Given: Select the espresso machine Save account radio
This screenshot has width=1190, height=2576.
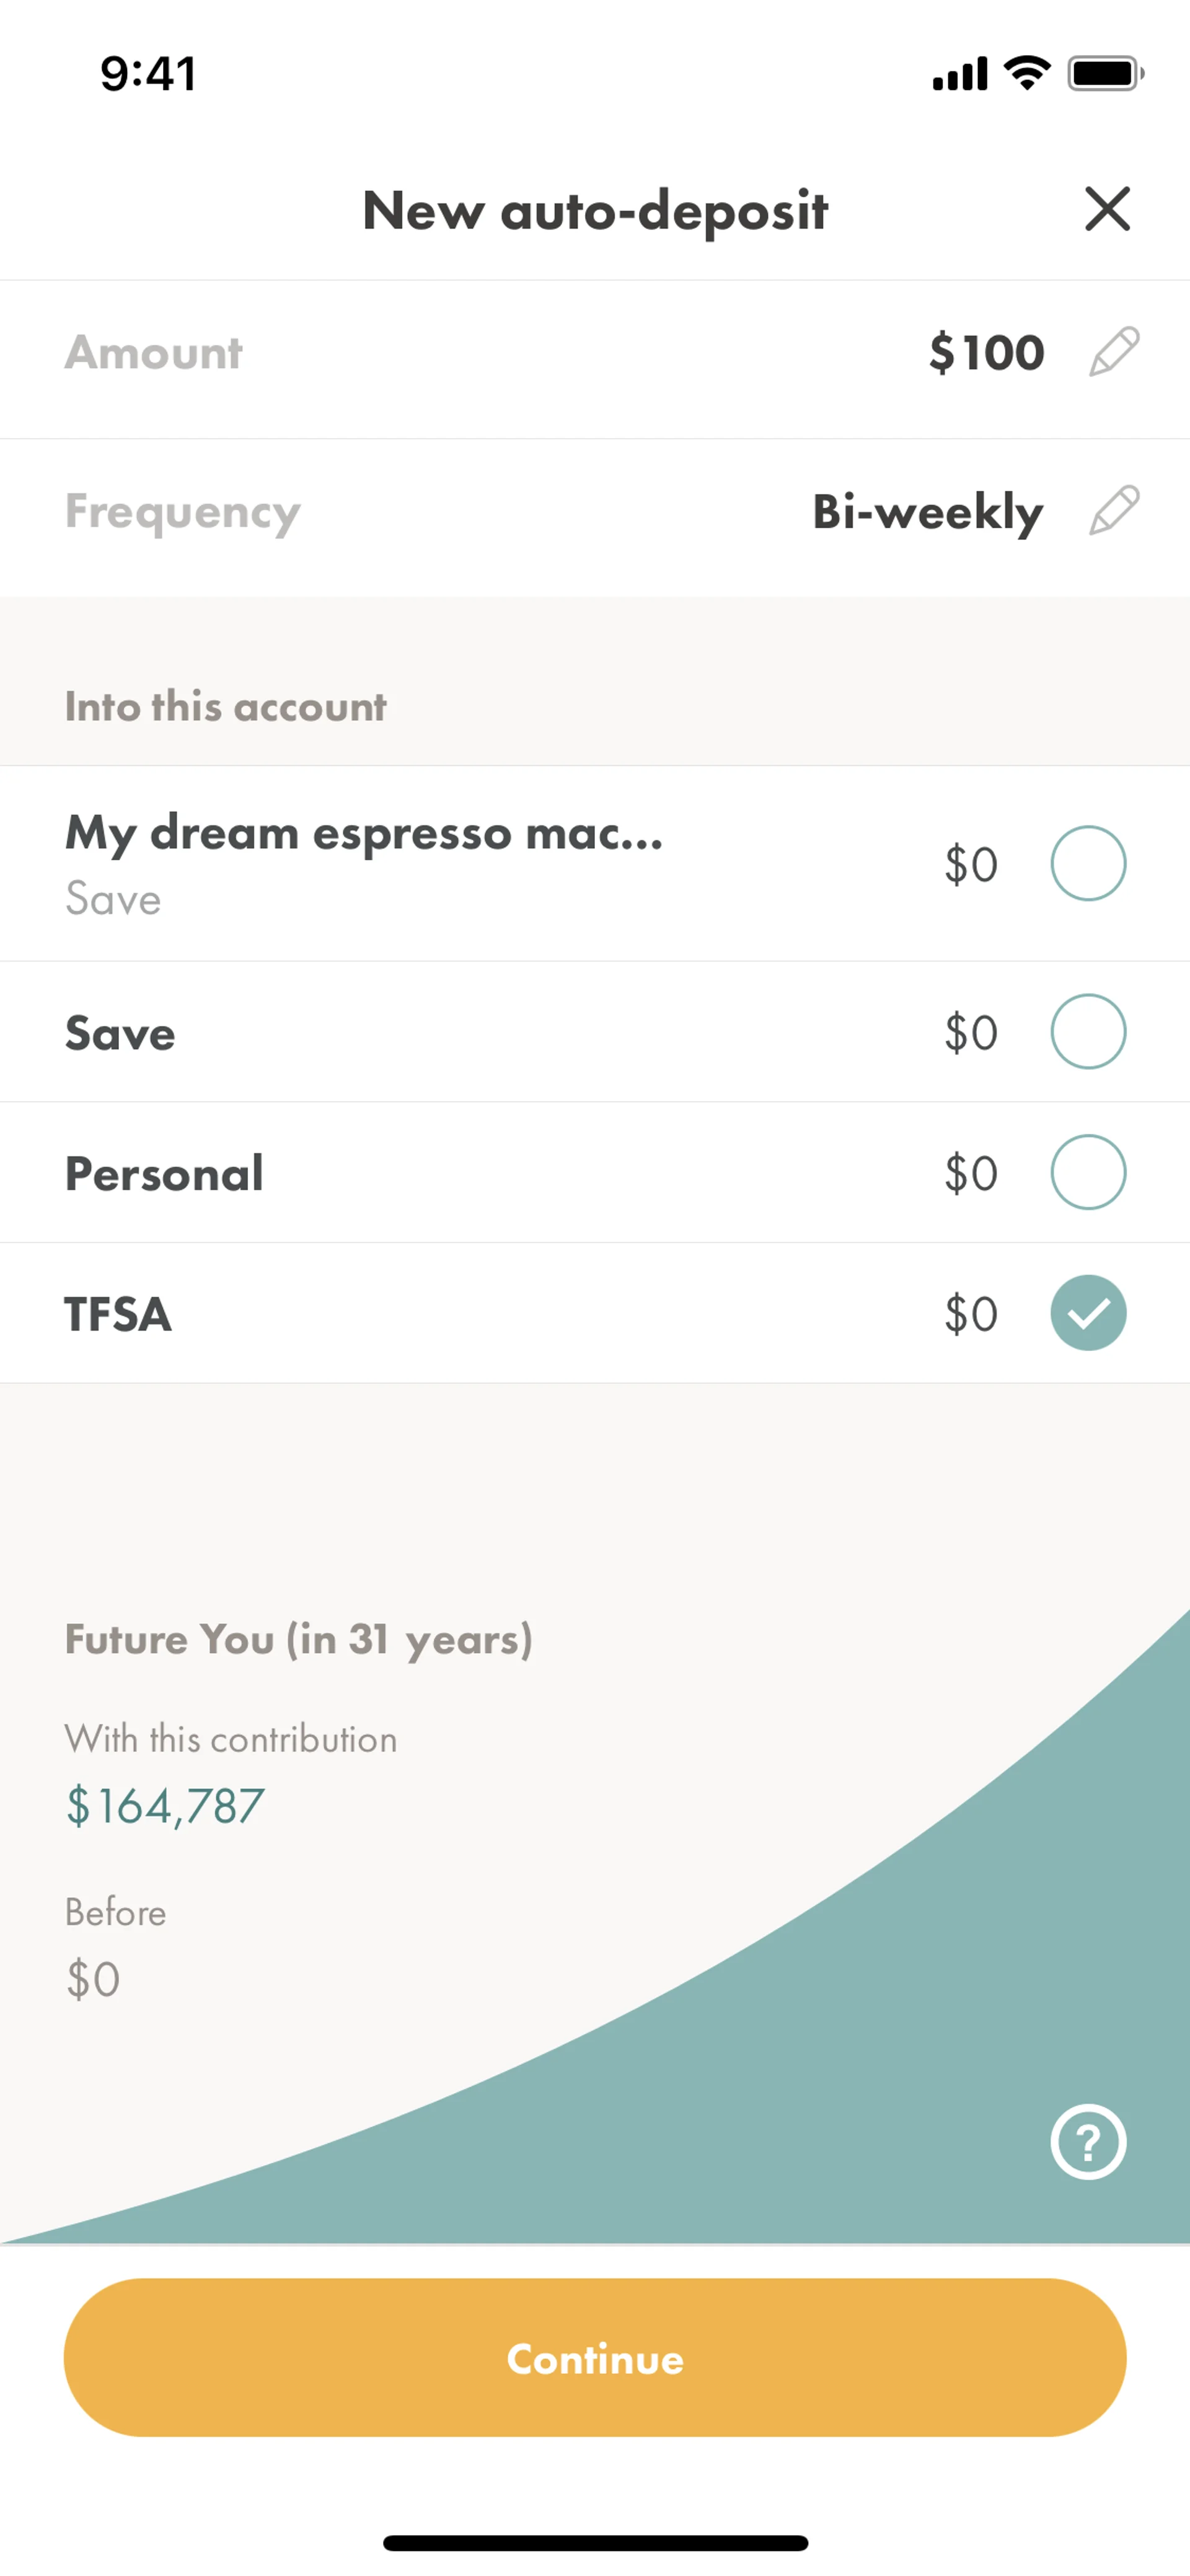Looking at the screenshot, I should tap(1088, 863).
